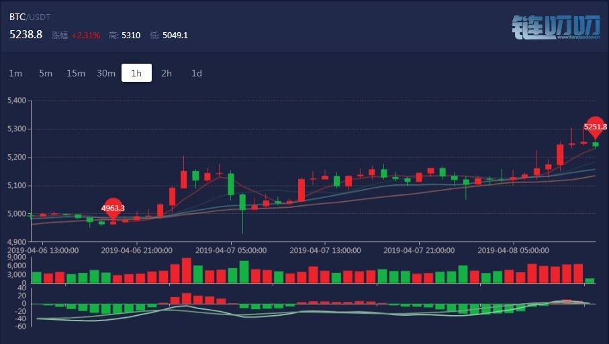Switch chart to 2h interval

(x=167, y=73)
